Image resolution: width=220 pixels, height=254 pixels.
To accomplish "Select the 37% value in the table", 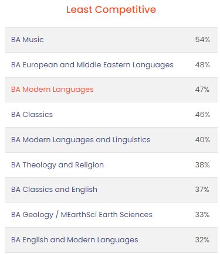I will [202, 190].
